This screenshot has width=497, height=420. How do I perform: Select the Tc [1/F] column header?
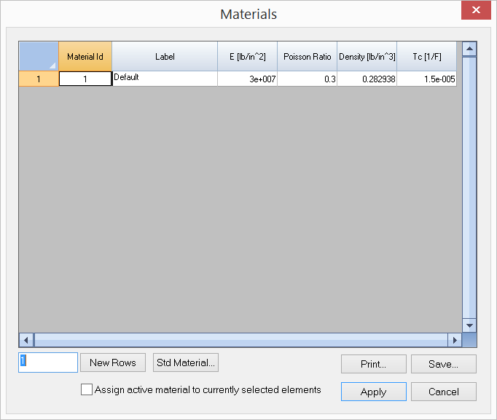coord(426,56)
